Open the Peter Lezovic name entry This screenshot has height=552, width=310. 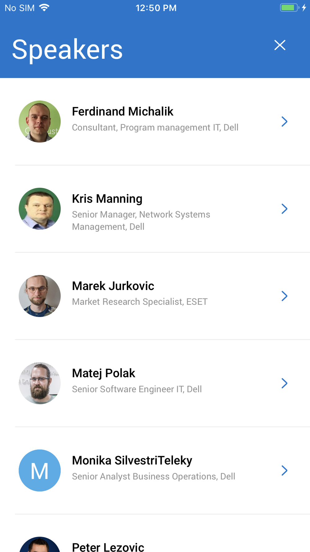click(108, 547)
